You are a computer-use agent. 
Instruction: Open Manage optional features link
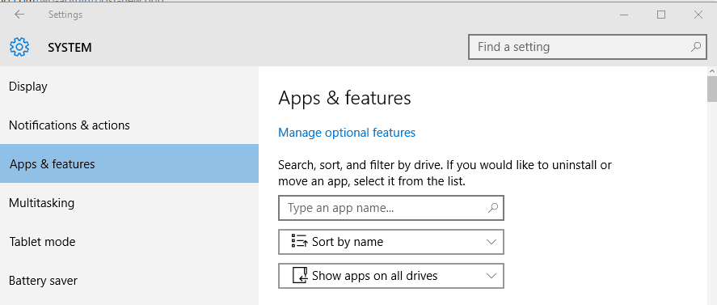point(347,133)
